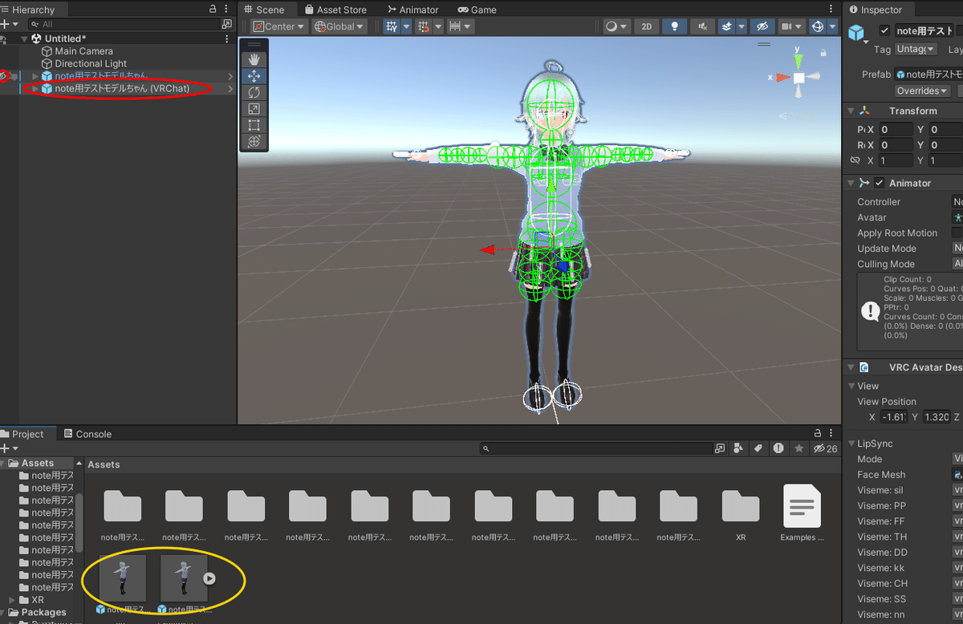963x624 pixels.
Task: Open Project create plus menu
Action: pos(9,448)
